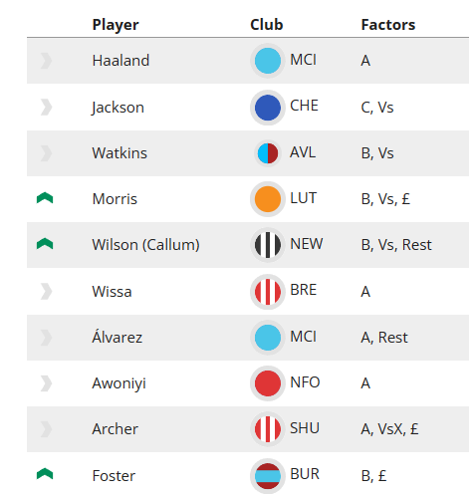Select the Factors column header
The image size is (476, 499).
pos(388,25)
